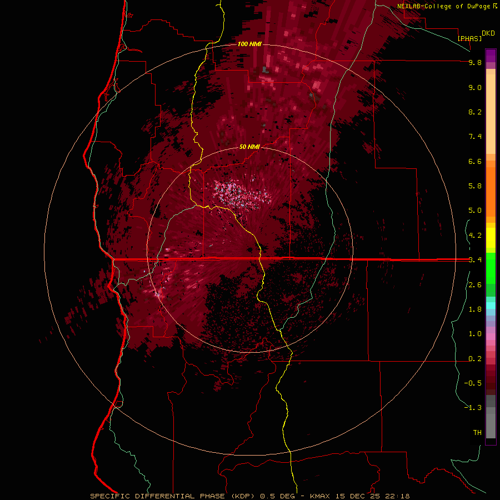The height and width of the screenshot is (500, 500).
Task: Click the -1.3 legend value
Action: 473,408
